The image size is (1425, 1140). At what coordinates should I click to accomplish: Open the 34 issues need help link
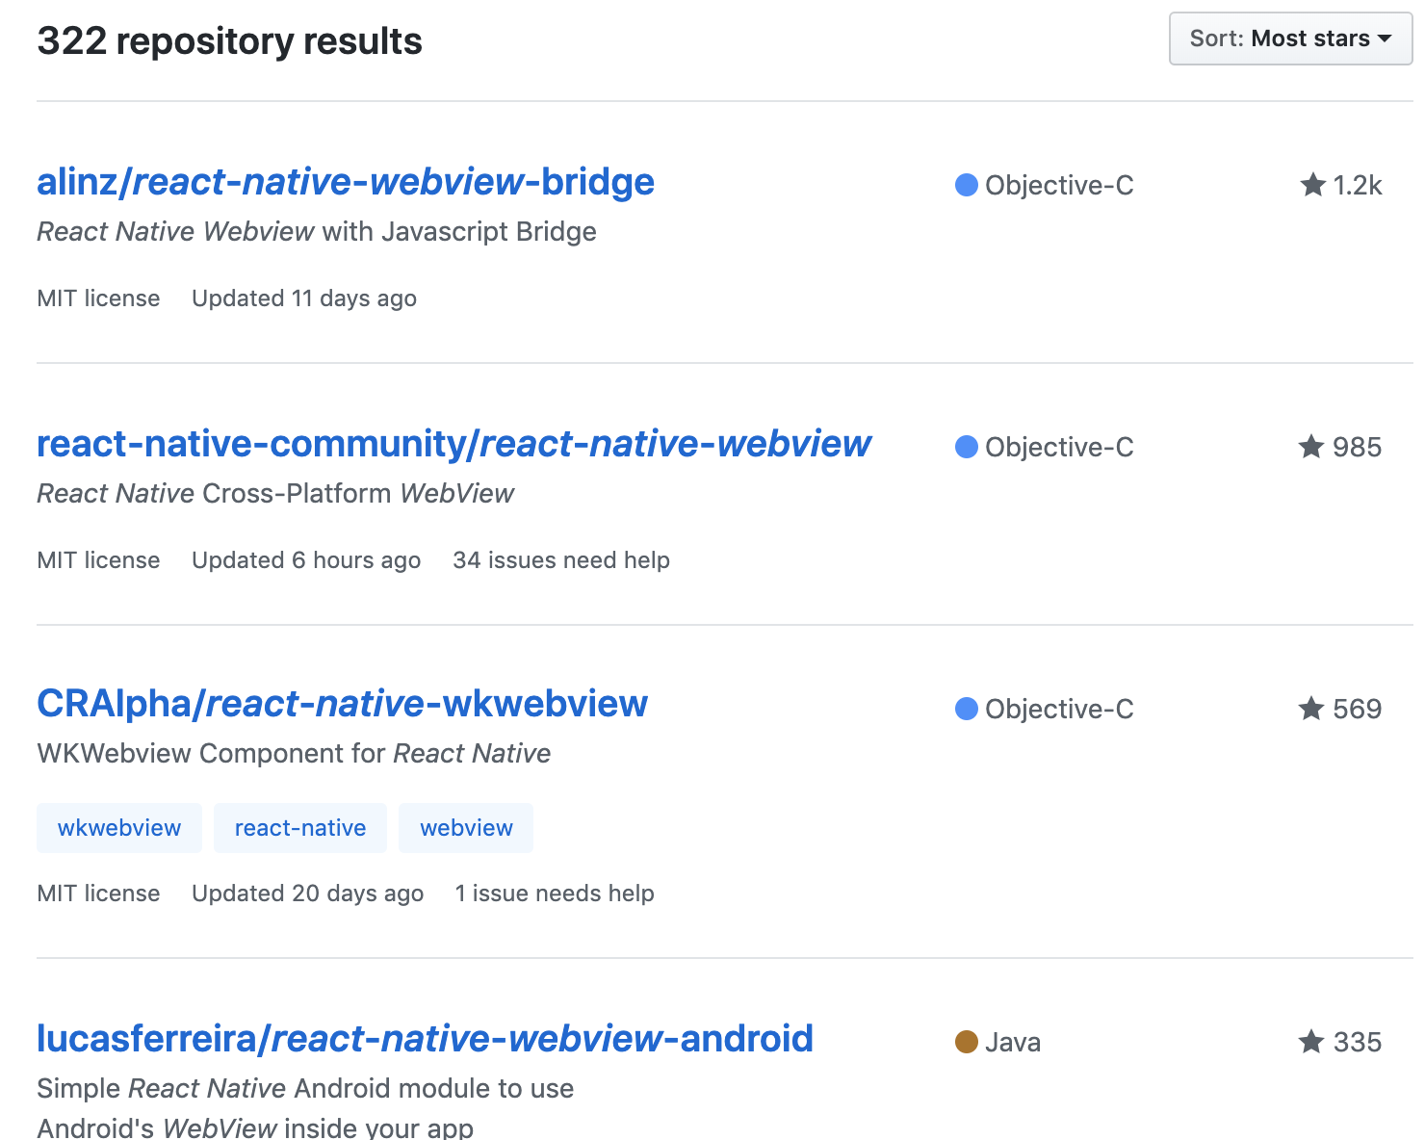[x=561, y=560]
